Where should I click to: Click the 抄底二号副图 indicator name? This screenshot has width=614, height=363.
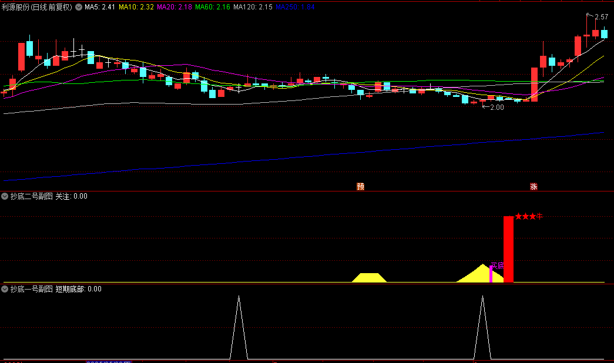pos(31,196)
